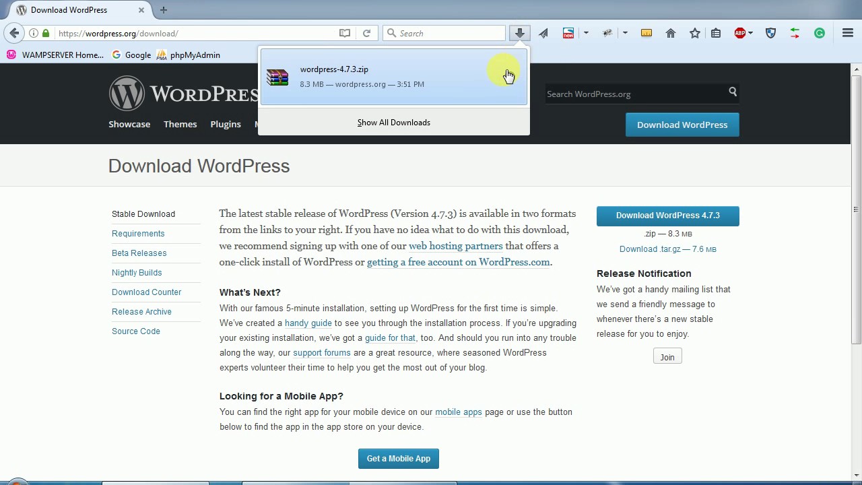Click Get a Mobile App button

click(x=399, y=458)
